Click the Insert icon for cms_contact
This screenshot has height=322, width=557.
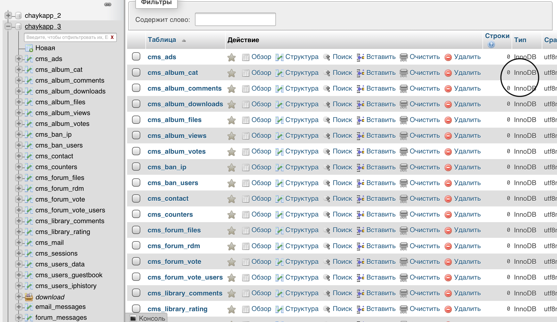[x=361, y=199]
